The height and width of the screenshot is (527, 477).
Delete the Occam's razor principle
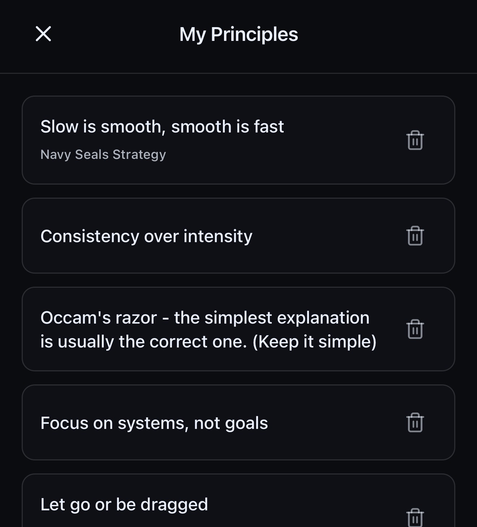click(x=415, y=329)
